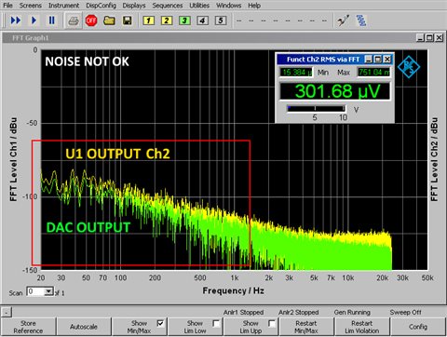Image resolution: width=447 pixels, height=337 pixels.
Task: Click the Restart Min/Max button
Action: tap(306, 327)
